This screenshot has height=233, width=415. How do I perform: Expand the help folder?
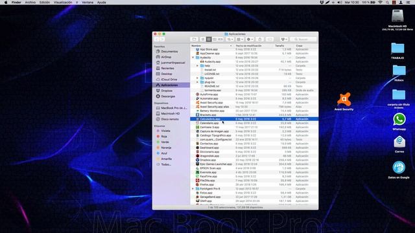pos(197,66)
